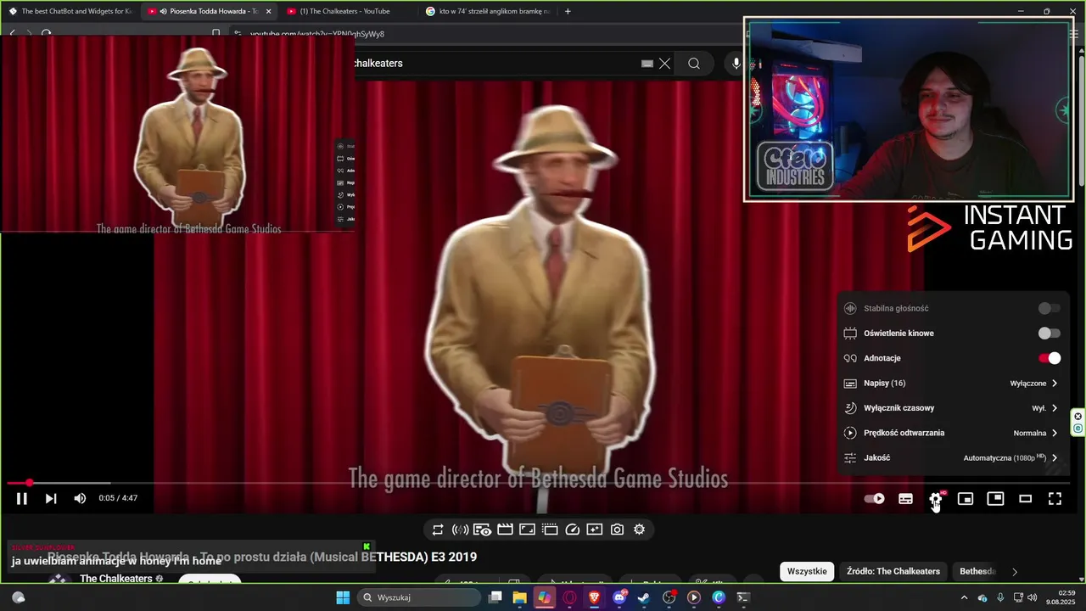Open Terminal from taskbar
1086x611 pixels.
743,597
